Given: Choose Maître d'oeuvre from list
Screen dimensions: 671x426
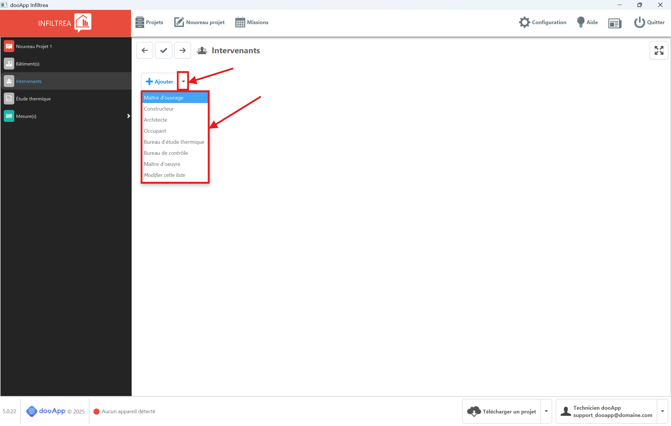Looking at the screenshot, I should (175, 164).
